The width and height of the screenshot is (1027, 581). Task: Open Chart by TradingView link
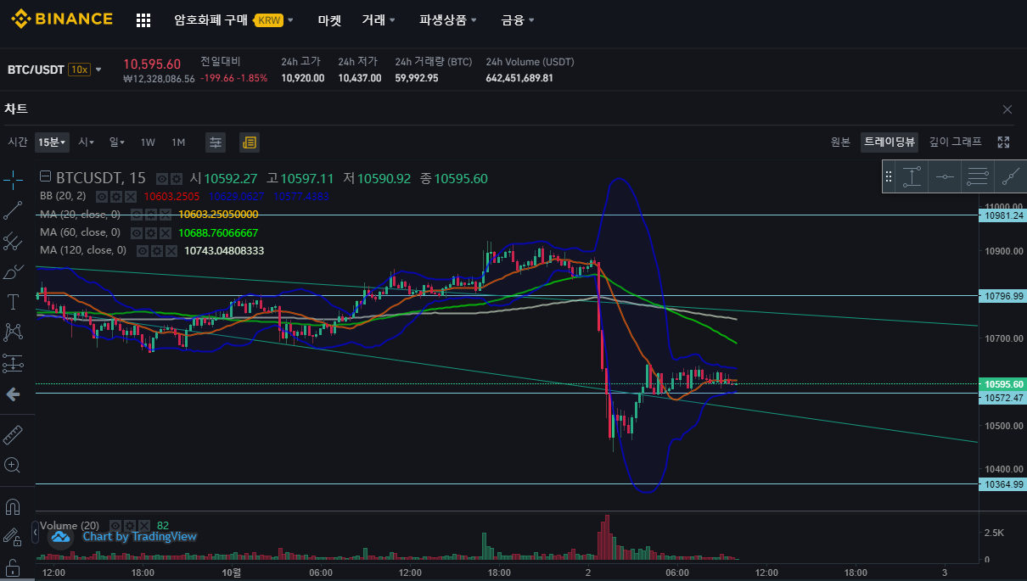click(x=139, y=536)
